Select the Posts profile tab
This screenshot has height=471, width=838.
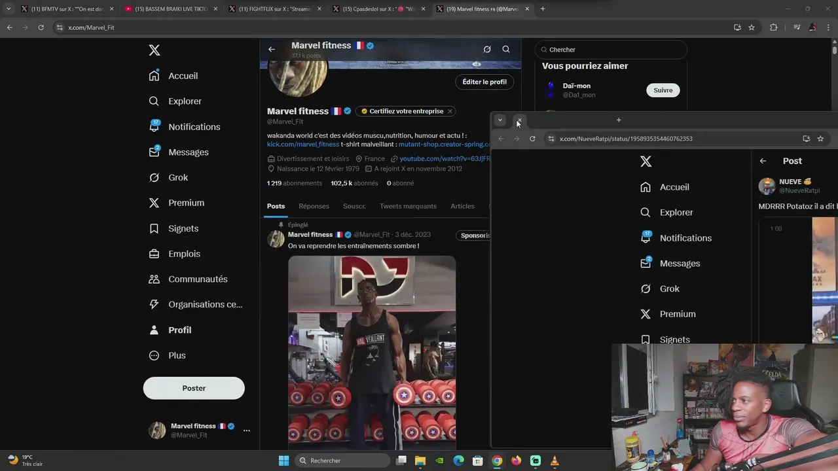click(x=276, y=206)
